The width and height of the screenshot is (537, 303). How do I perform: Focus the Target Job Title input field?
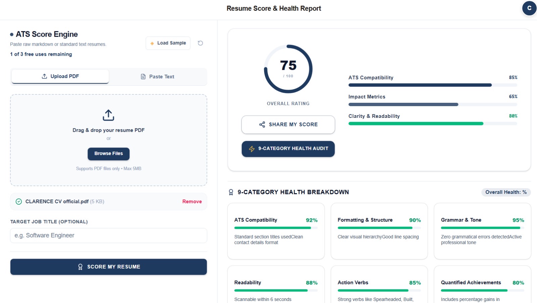pos(108,235)
